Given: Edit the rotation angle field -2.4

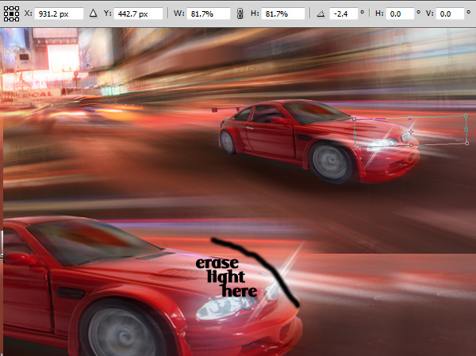Looking at the screenshot, I should tap(344, 14).
